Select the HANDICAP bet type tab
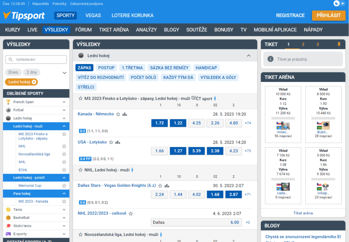 pos(206,68)
